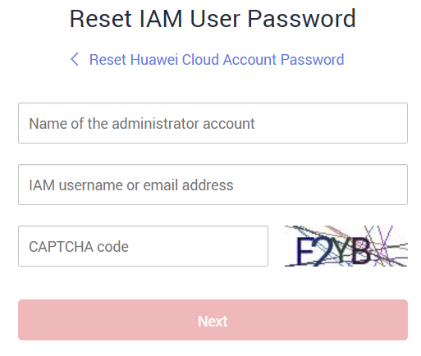
Task: Focus the administrator account name field
Action: (213, 123)
